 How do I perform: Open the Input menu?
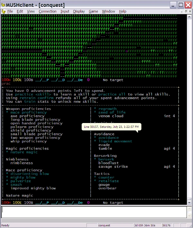click(65, 11)
